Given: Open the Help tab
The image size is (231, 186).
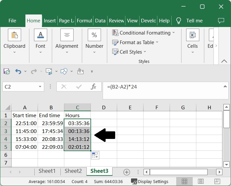Looking at the screenshot, I should [164, 21].
